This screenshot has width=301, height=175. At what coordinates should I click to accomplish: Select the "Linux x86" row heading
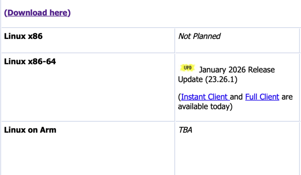coord(23,36)
